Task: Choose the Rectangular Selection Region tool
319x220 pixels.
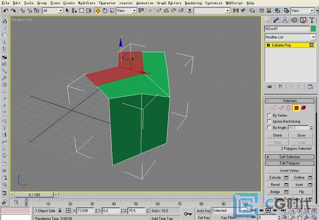Action: pyautogui.click(x=81, y=10)
